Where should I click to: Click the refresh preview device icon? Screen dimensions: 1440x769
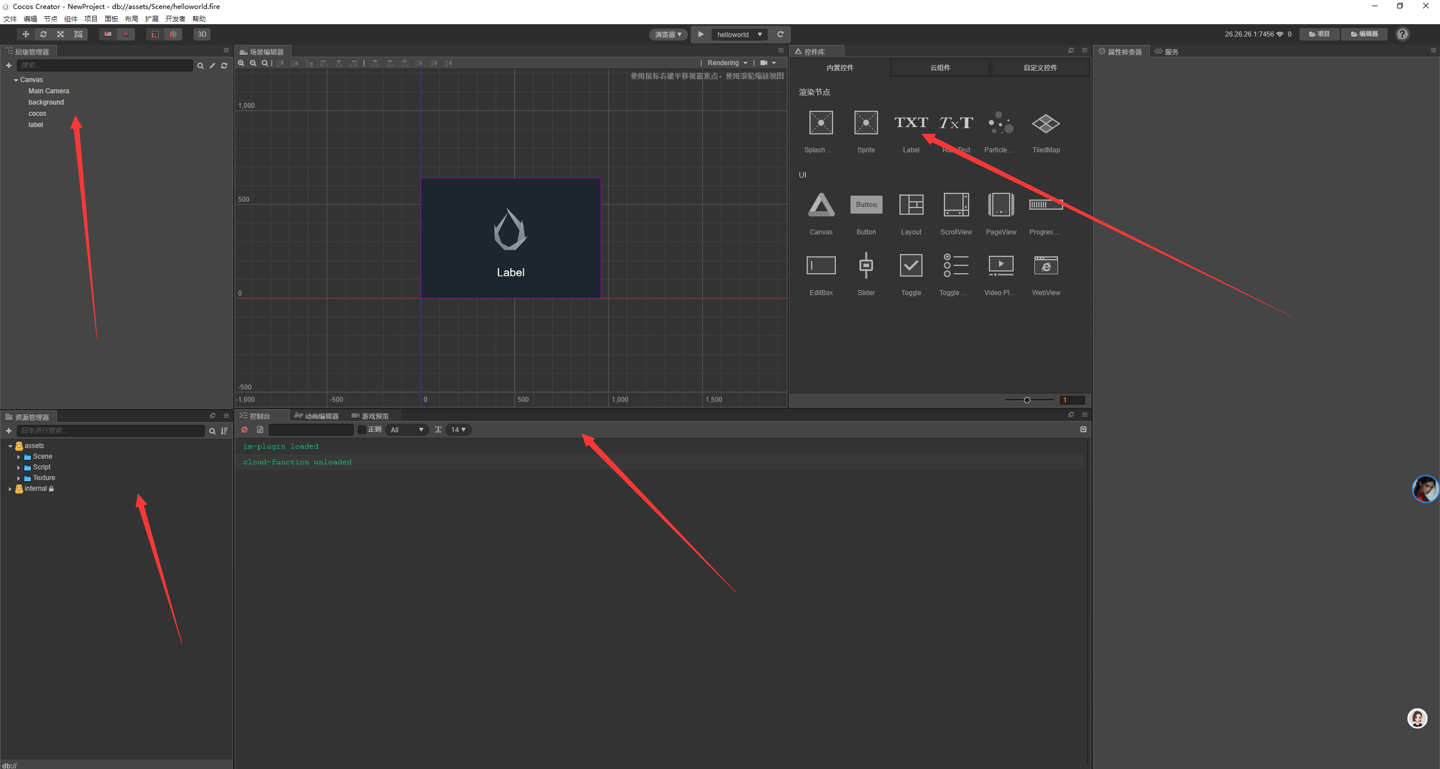click(x=780, y=34)
